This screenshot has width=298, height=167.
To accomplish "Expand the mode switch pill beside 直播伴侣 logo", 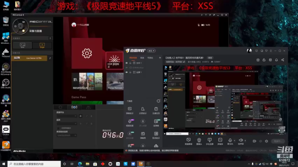I will click(151, 50).
